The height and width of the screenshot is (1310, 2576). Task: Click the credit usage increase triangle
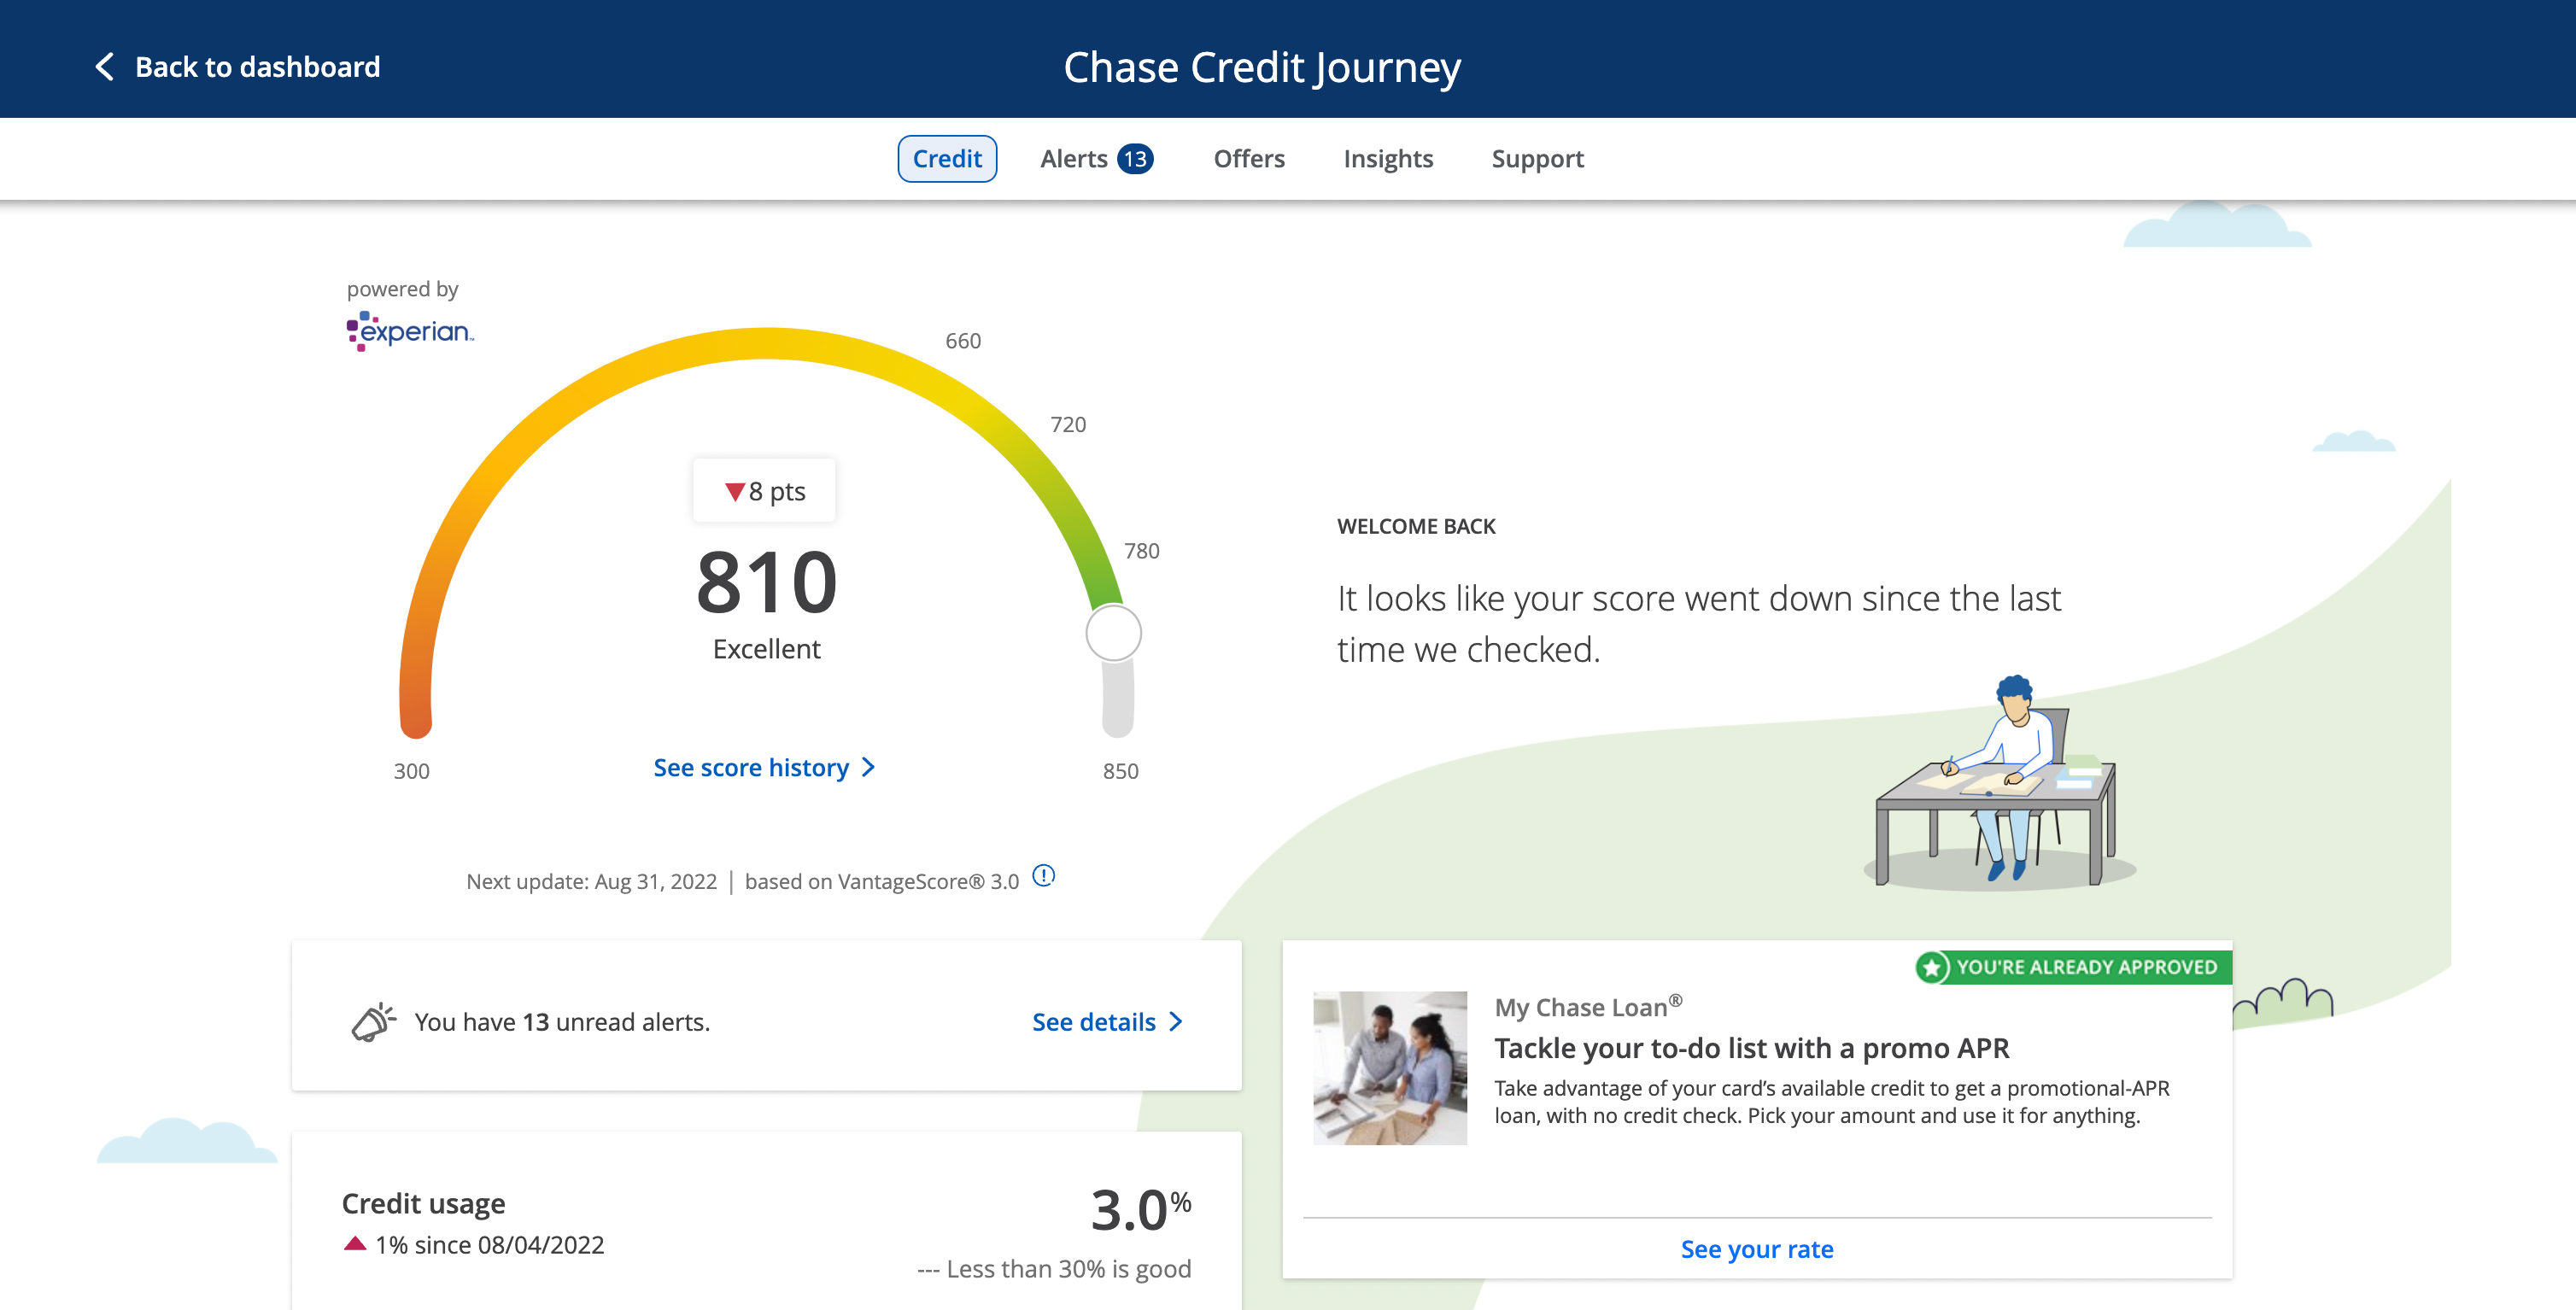click(354, 1243)
